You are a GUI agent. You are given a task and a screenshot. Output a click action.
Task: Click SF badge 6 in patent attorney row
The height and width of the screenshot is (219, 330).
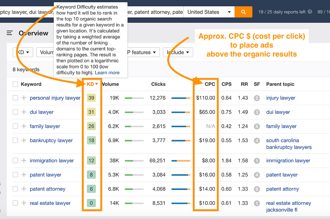coord(257,189)
